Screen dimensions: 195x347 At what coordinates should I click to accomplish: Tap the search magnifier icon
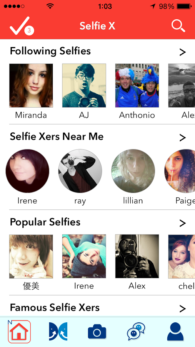178,26
